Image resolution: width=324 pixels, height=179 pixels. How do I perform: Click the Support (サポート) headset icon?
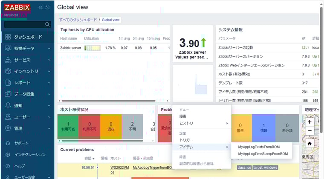click(x=8, y=143)
